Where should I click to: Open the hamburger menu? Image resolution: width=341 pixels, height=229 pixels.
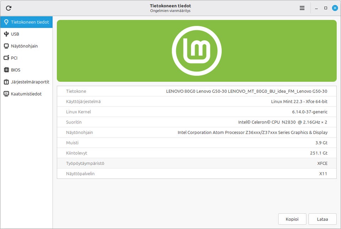(302, 8)
